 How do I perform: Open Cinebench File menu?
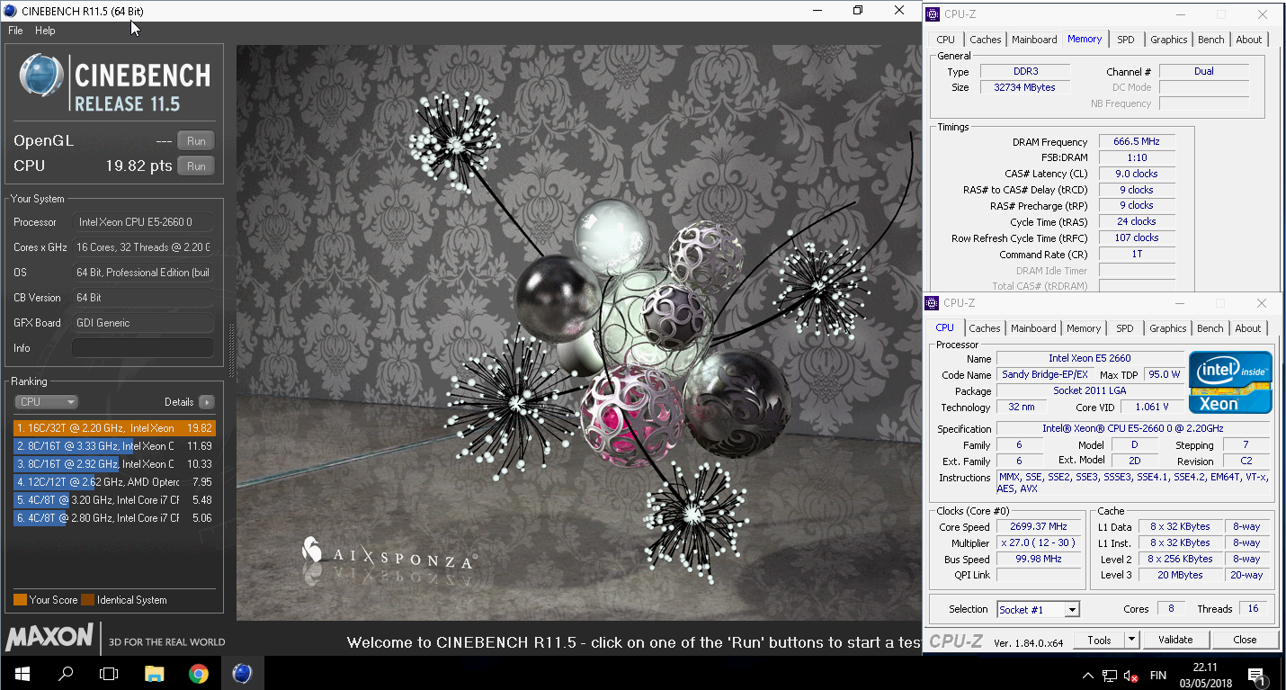pos(15,31)
